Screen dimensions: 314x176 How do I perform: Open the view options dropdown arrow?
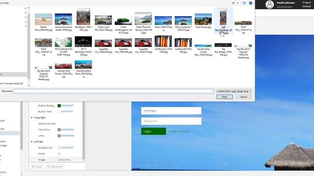(237, 3)
